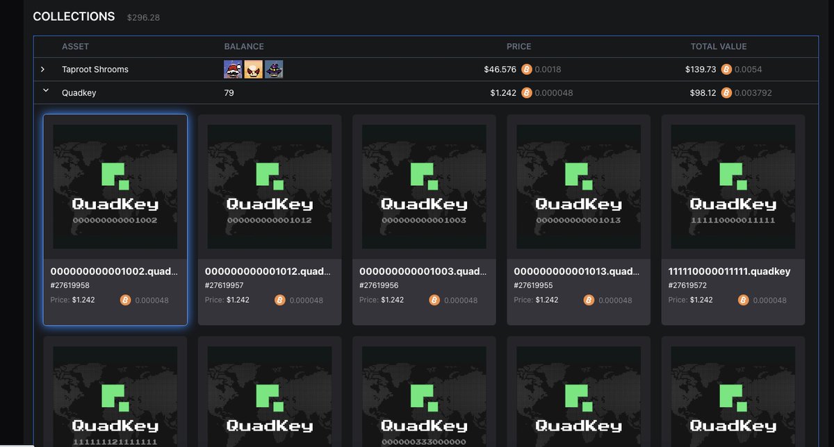Click title 000000000001002.quad...
Viewport: 834px width, 447px height.
pos(115,271)
